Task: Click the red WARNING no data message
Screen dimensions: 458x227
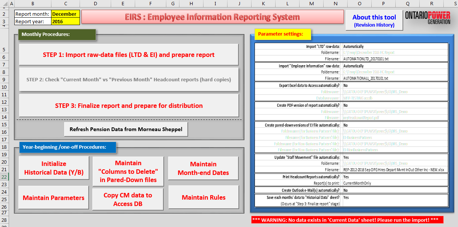Action: pyautogui.click(x=347, y=220)
